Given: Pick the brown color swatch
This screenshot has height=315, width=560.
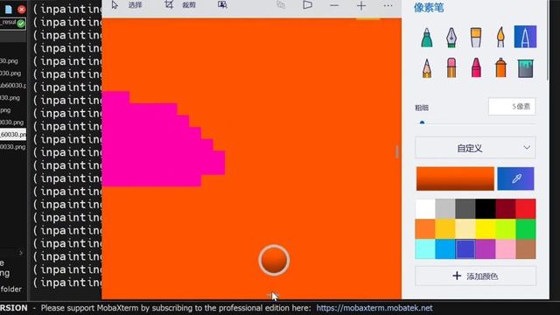Looking at the screenshot, I should click(x=525, y=248).
